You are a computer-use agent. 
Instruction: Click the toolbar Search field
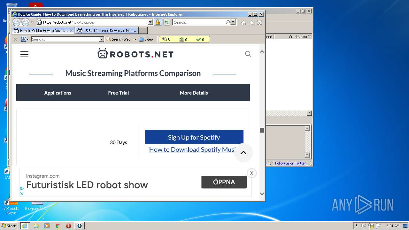click(x=65, y=39)
